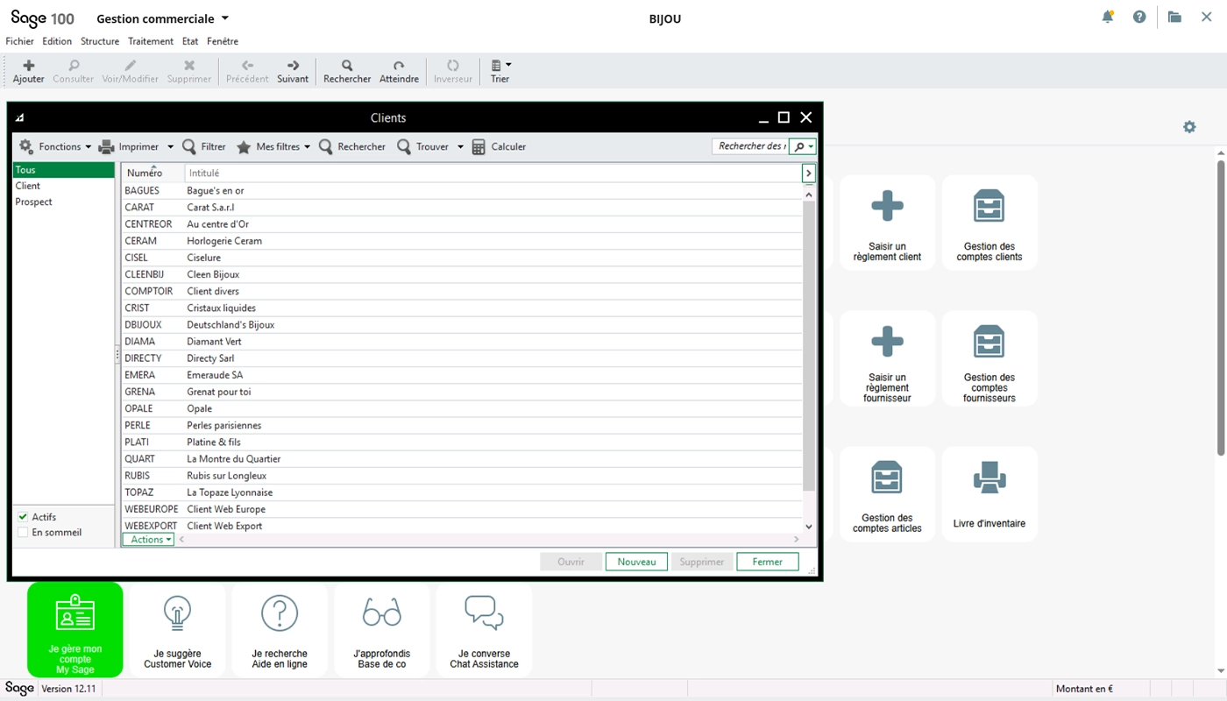
Task: Open the Edition menu
Action: click(57, 41)
